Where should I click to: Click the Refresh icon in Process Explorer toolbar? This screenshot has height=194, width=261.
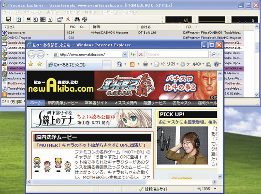tap(19, 19)
